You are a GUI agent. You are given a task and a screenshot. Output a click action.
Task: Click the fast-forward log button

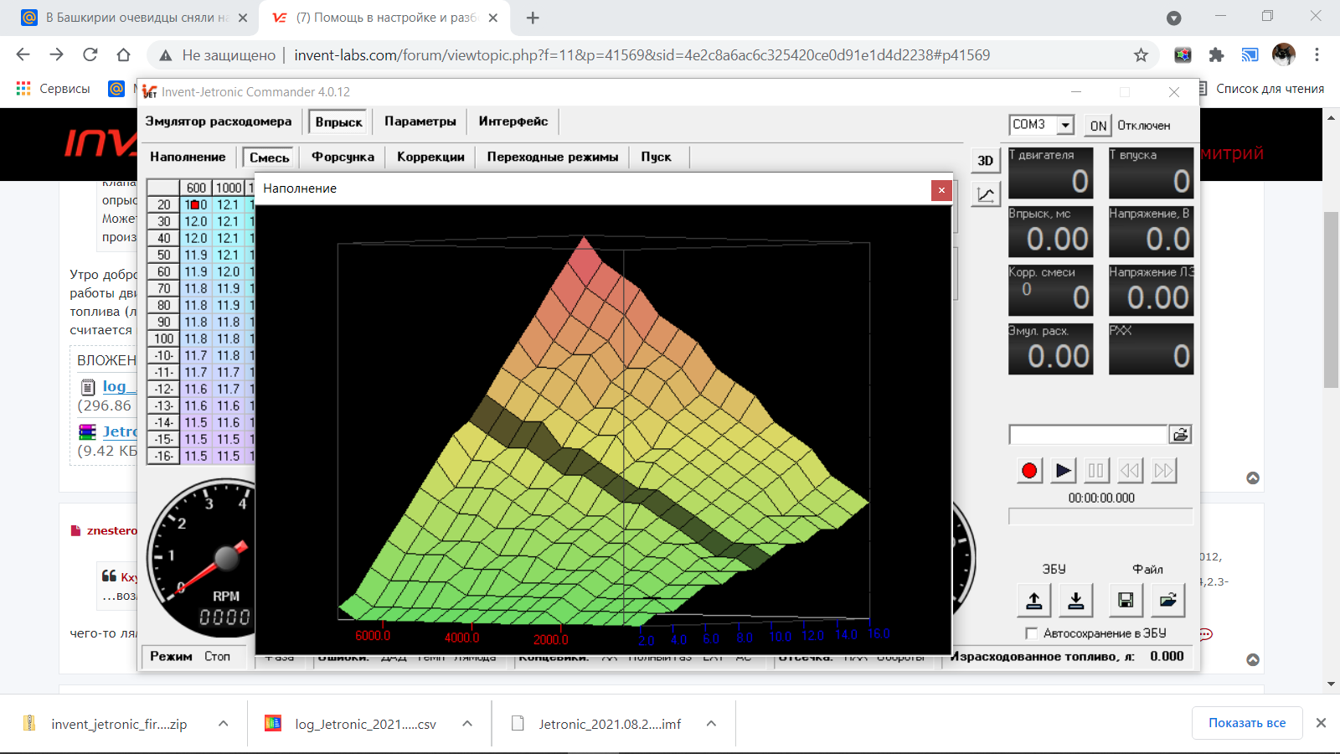(x=1163, y=471)
